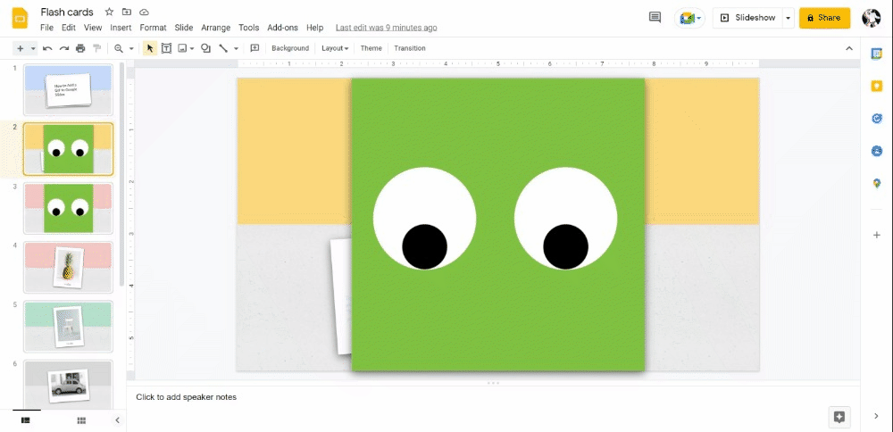Select the Line tool
The height and width of the screenshot is (432, 893).
click(224, 48)
